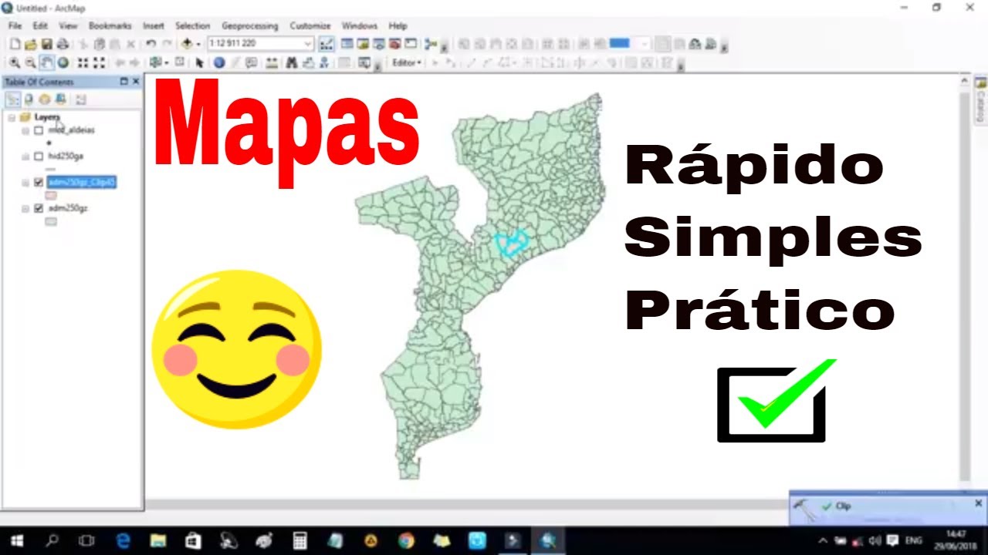Click the Full Extent globe icon
This screenshot has height=555, width=988.
point(63,63)
